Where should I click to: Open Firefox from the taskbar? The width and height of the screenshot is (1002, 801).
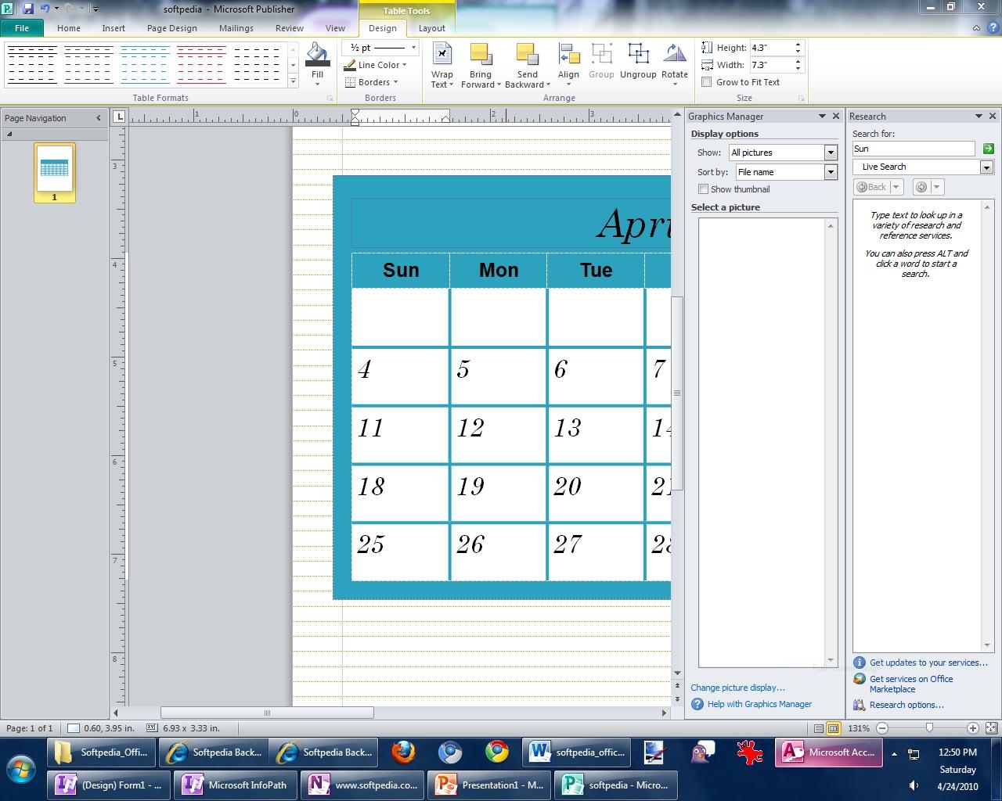coord(404,753)
